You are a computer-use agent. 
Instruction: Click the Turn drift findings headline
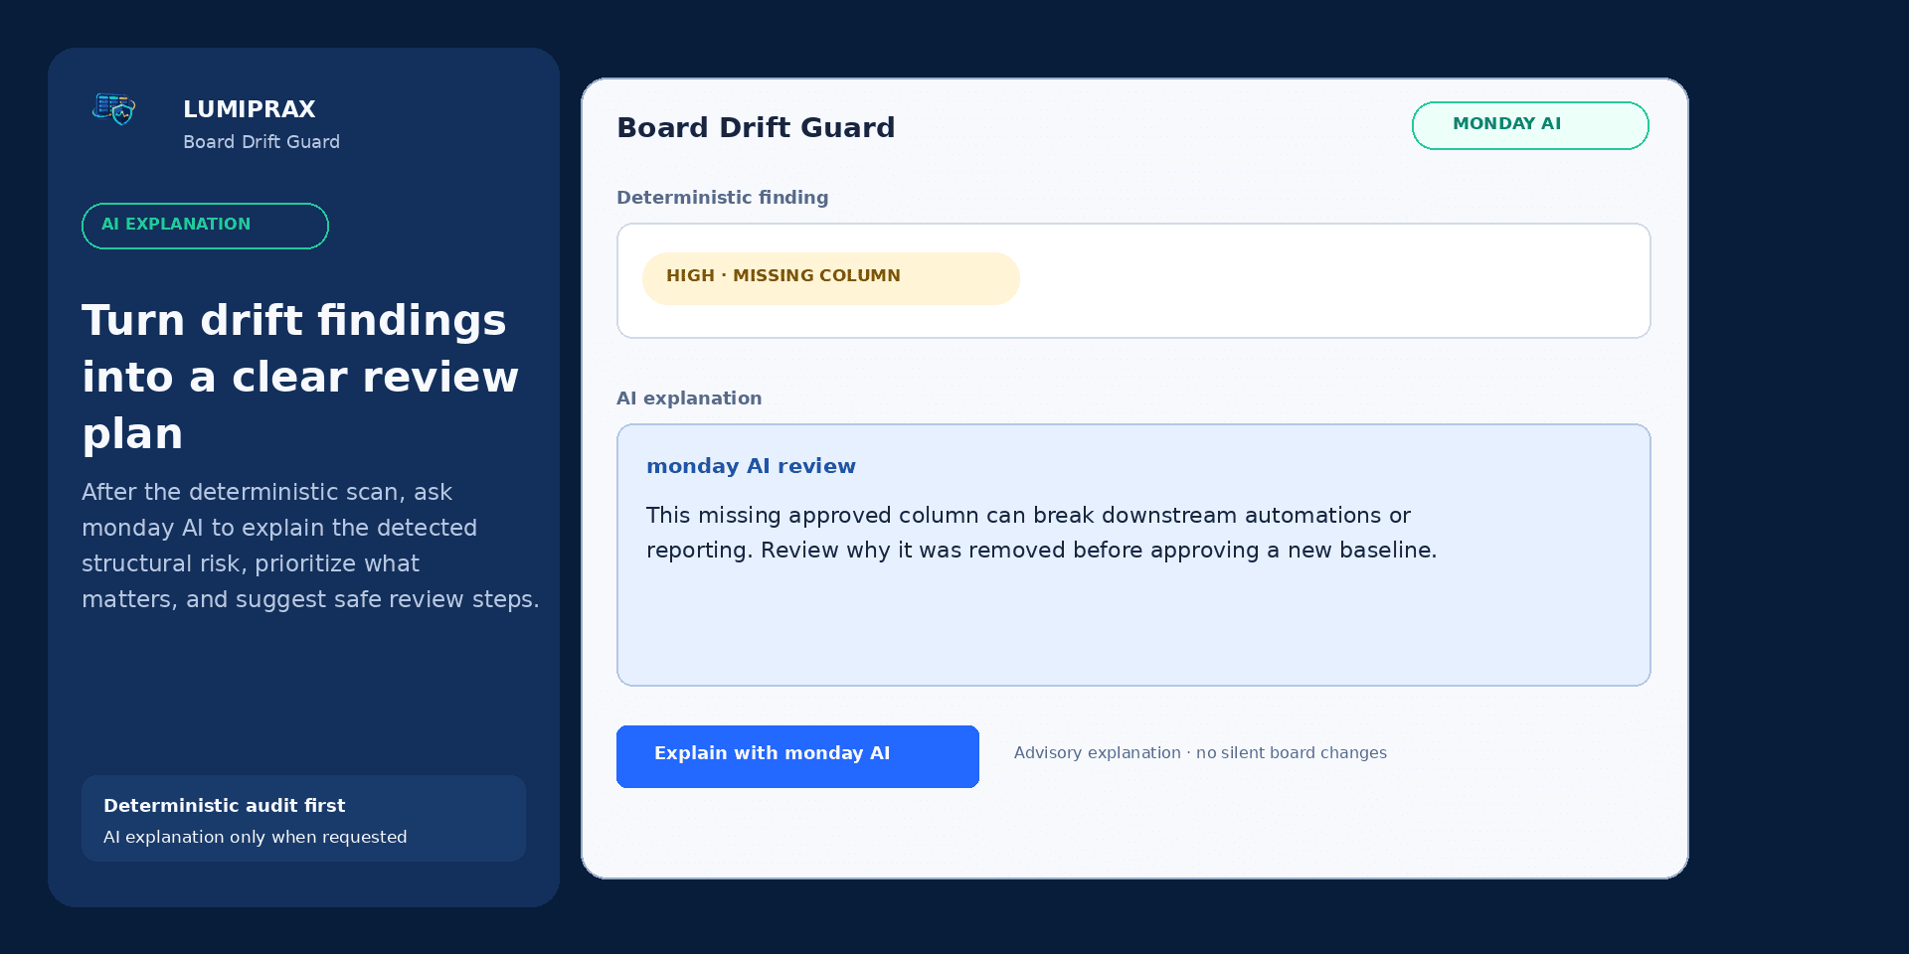(x=300, y=377)
